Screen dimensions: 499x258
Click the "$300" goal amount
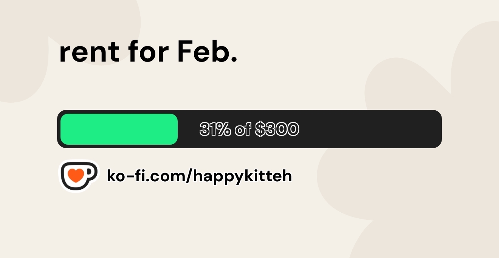coord(277,129)
